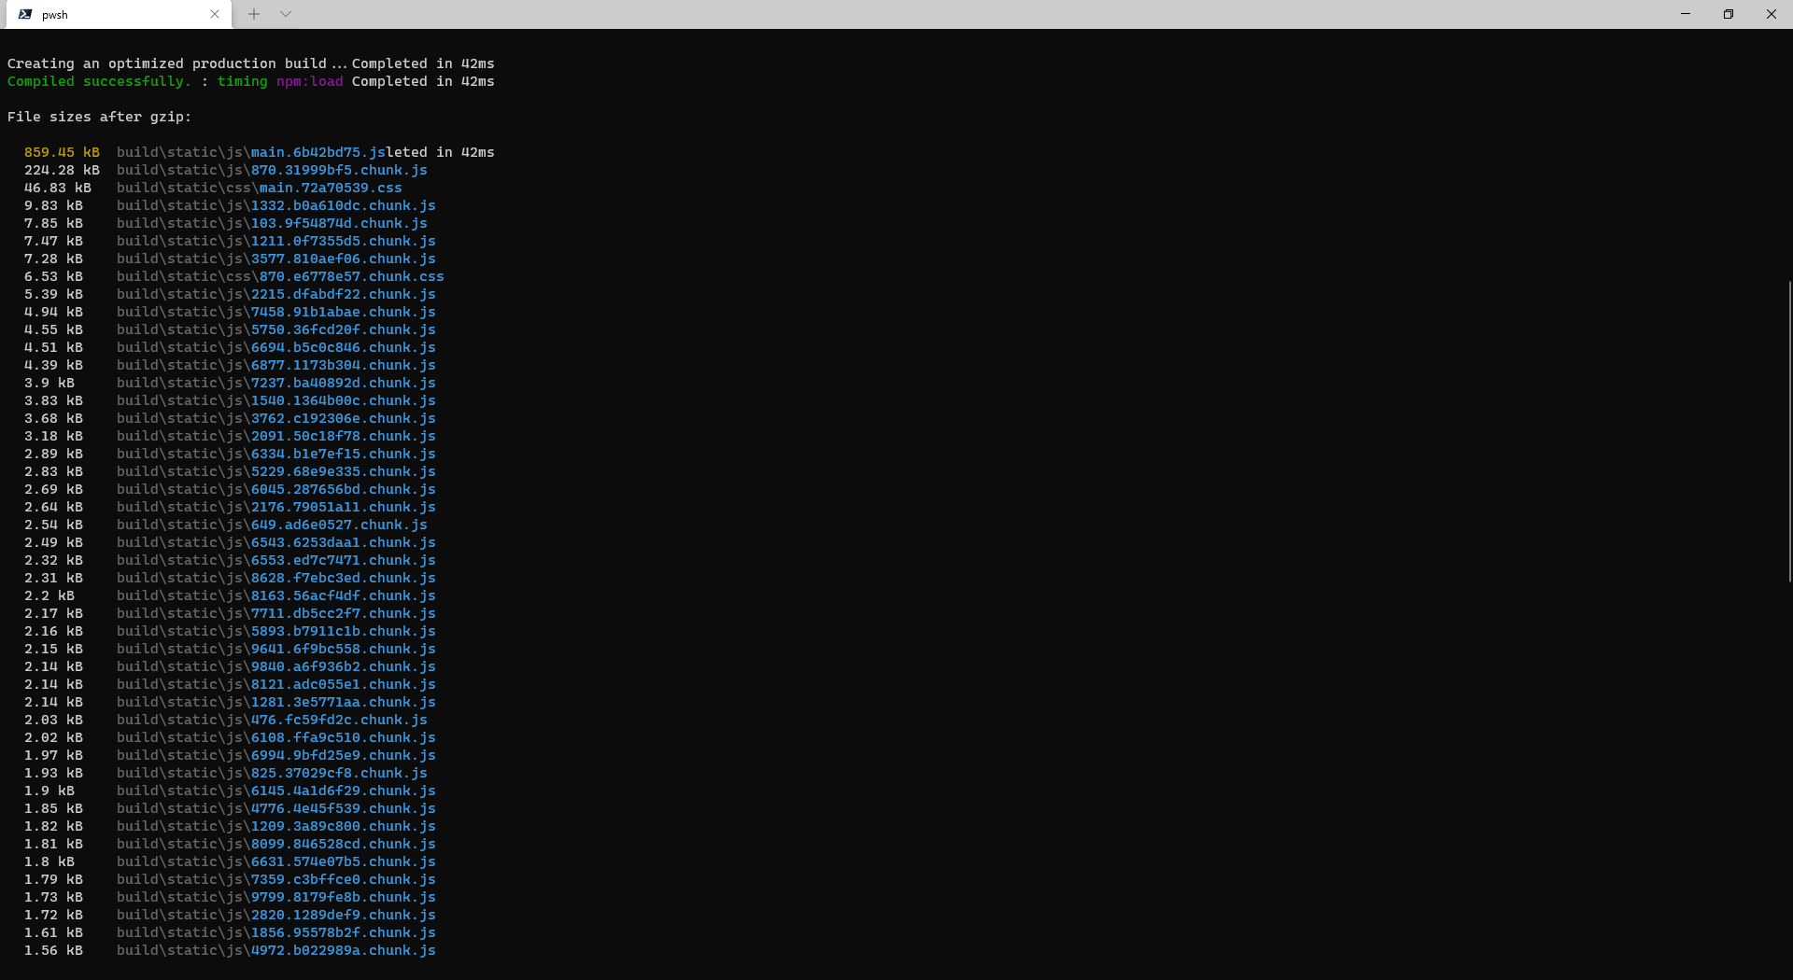Click 2091.50c18f78.chunk.js file name
This screenshot has width=1793, height=980.
344,436
